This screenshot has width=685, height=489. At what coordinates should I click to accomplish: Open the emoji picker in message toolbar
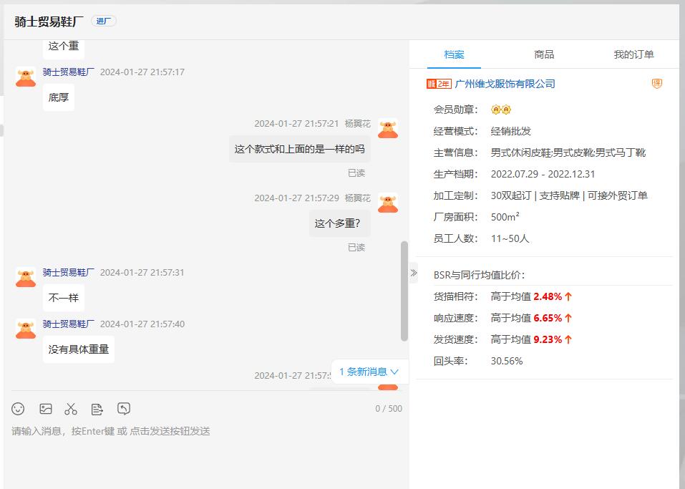point(18,409)
